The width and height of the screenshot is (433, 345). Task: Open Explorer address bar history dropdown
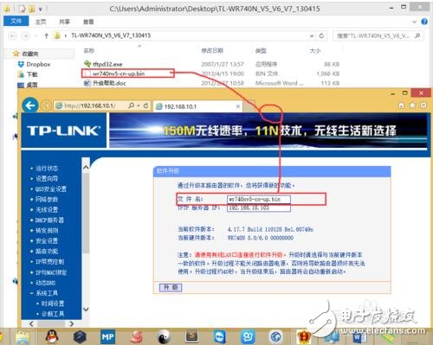(x=312, y=35)
